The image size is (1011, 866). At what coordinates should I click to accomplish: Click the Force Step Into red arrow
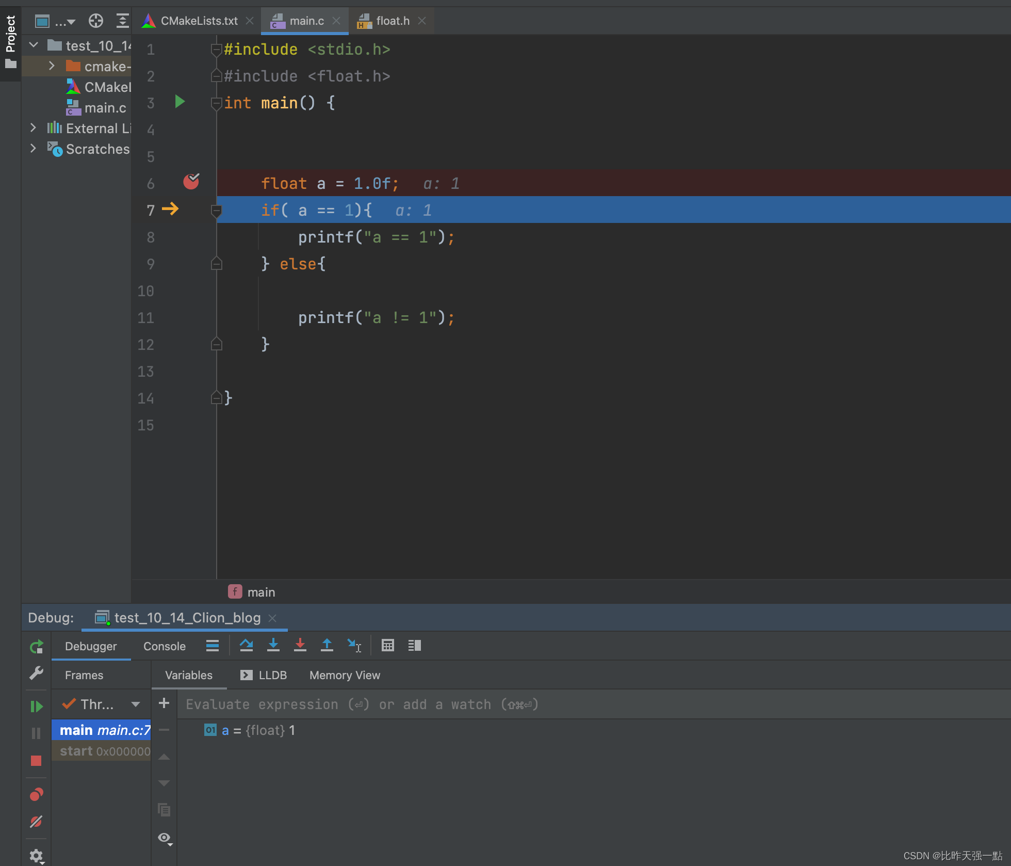(300, 645)
